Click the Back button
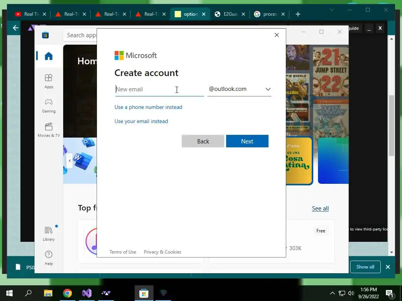This screenshot has width=402, height=301. point(203,141)
